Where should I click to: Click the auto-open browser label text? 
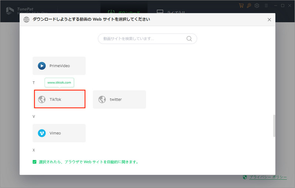coord(88,162)
